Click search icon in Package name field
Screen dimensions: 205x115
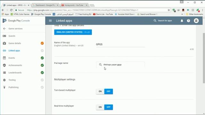(x=100, y=65)
